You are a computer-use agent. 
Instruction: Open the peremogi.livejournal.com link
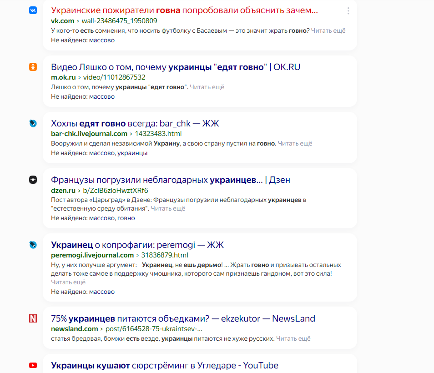92,255
